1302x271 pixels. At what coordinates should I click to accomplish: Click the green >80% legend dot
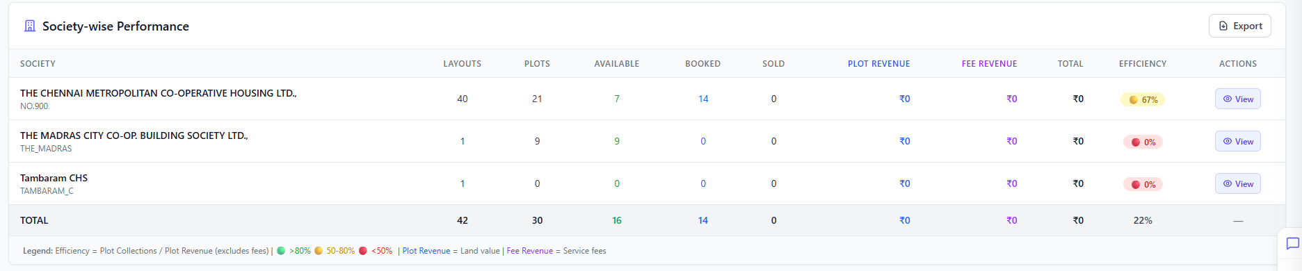tap(281, 251)
